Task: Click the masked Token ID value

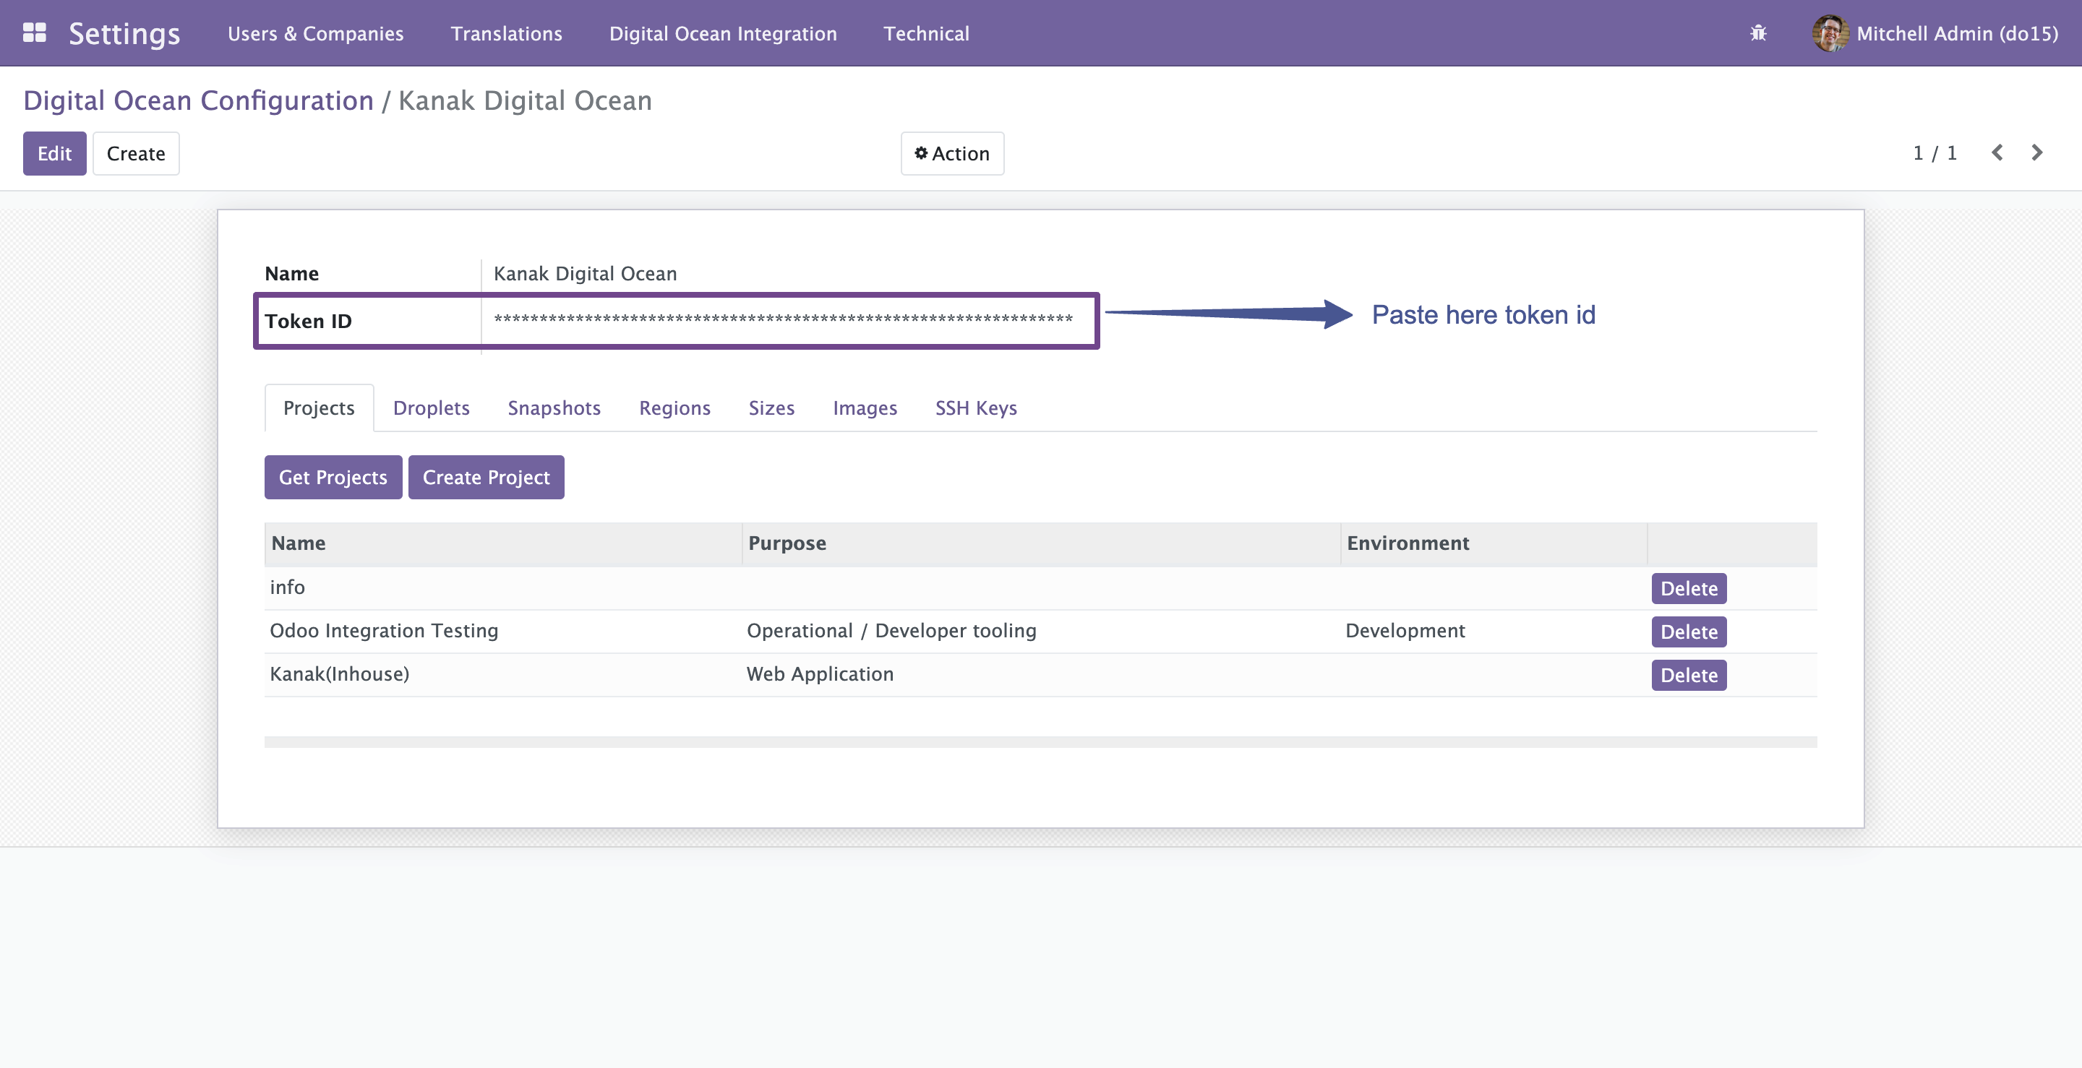Action: [783, 320]
